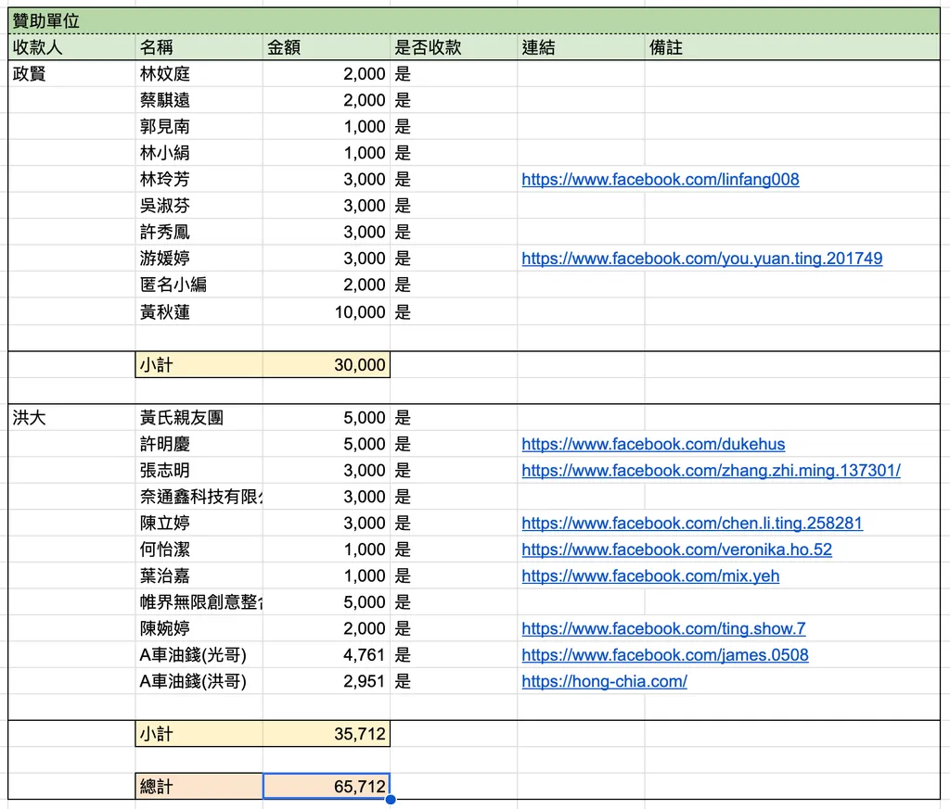The width and height of the screenshot is (950, 809).
Task: Select the 小計 label beside 30,000
Action: pos(199,365)
